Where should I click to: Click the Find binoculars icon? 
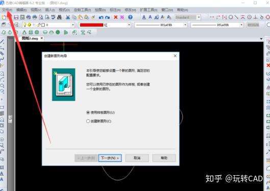click(59, 17)
